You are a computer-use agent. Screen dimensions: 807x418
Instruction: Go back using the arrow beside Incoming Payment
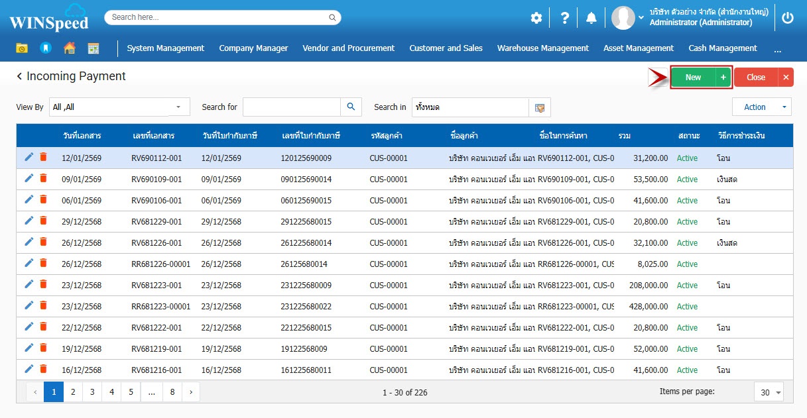pos(19,77)
